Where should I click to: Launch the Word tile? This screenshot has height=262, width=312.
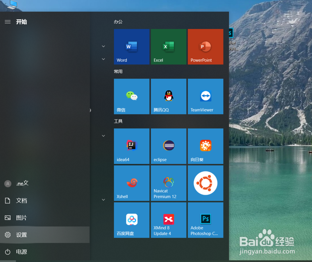click(x=131, y=47)
